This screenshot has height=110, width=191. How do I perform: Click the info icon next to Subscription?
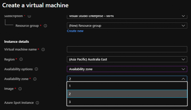[x=29, y=16]
